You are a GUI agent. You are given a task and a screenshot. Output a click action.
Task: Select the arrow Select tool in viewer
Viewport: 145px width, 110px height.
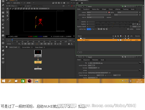tap(8, 12)
